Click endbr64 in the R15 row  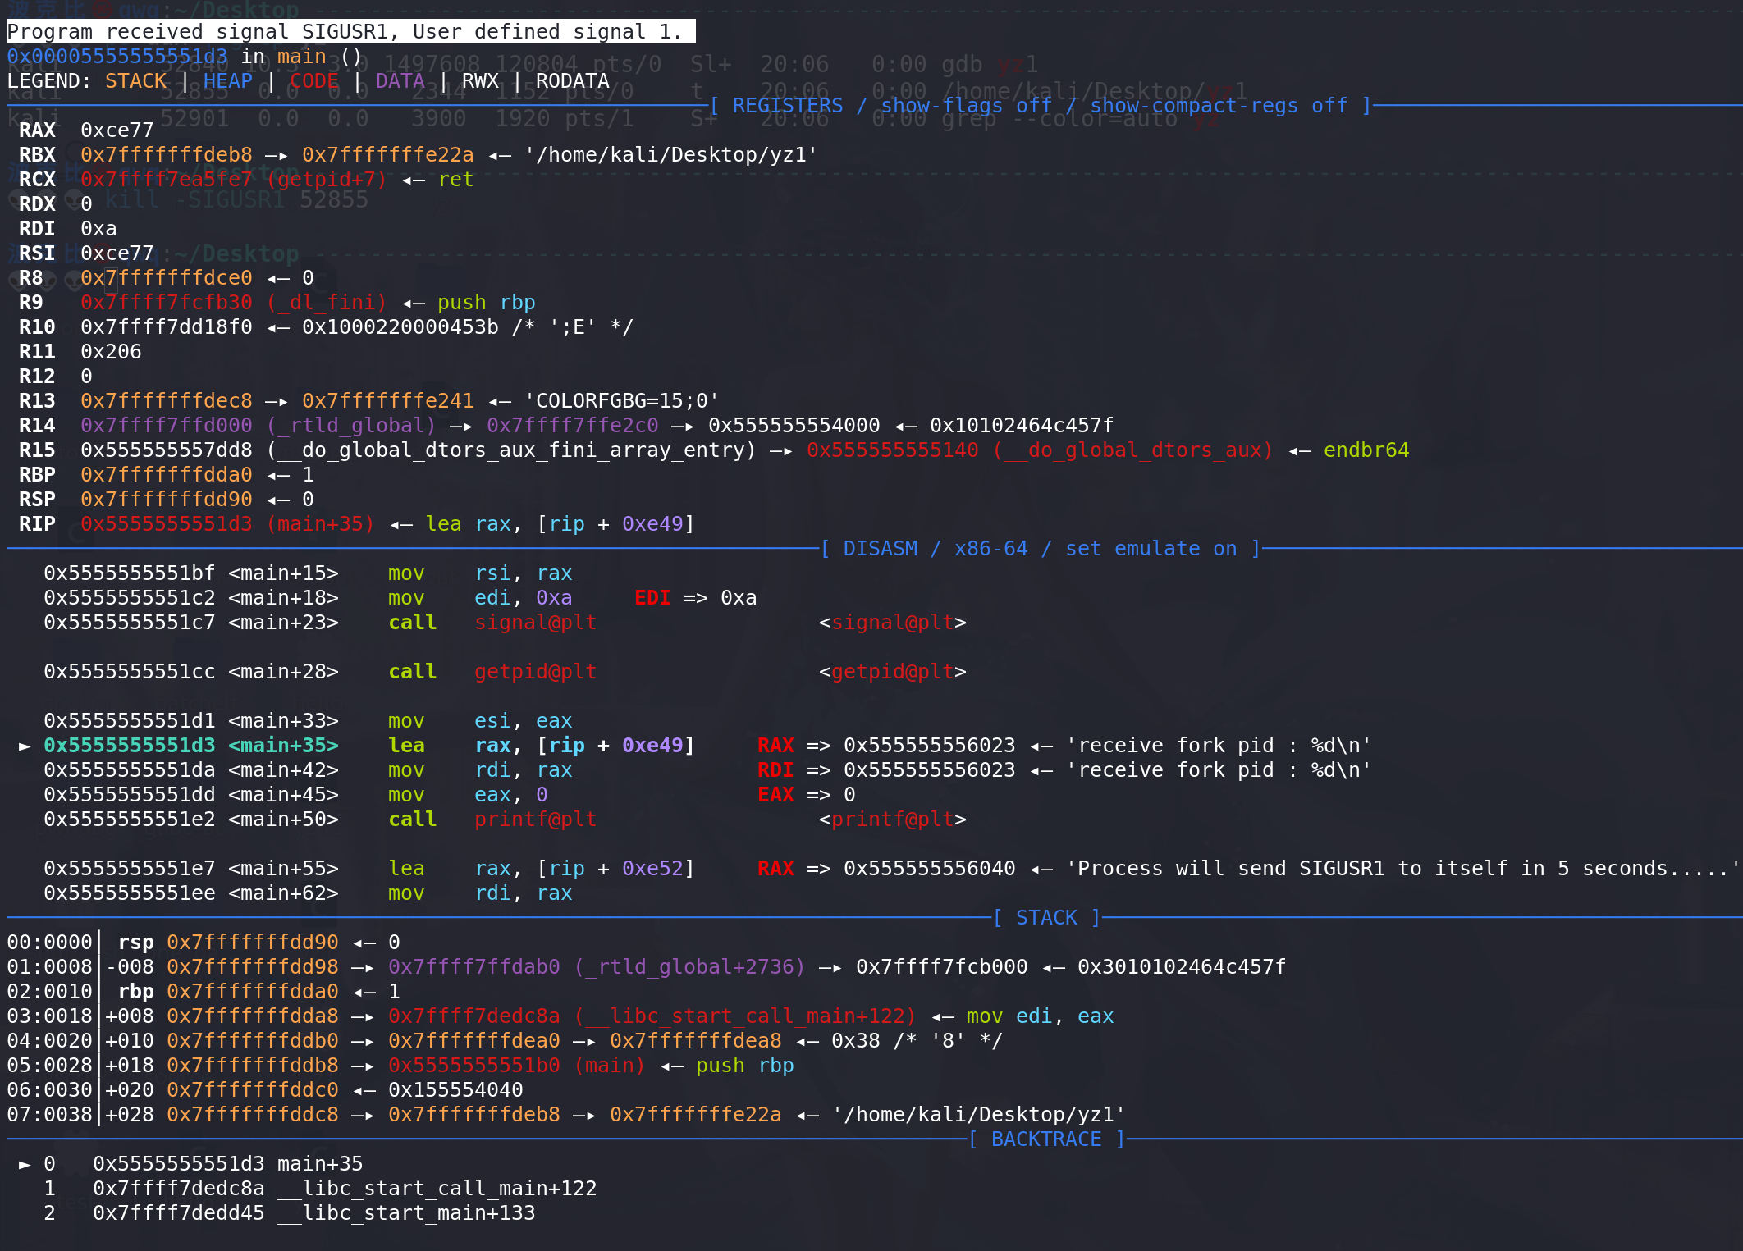point(1366,450)
